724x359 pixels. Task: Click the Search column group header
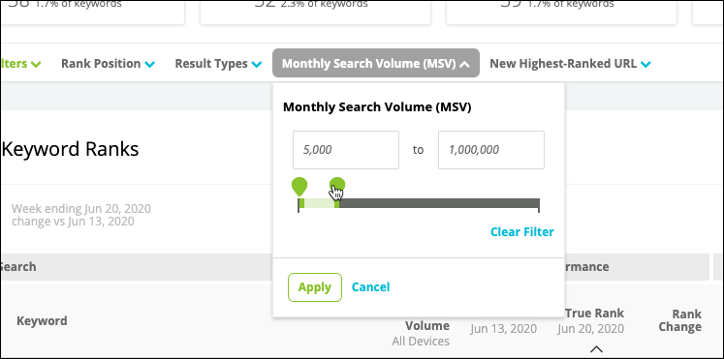coord(18,266)
